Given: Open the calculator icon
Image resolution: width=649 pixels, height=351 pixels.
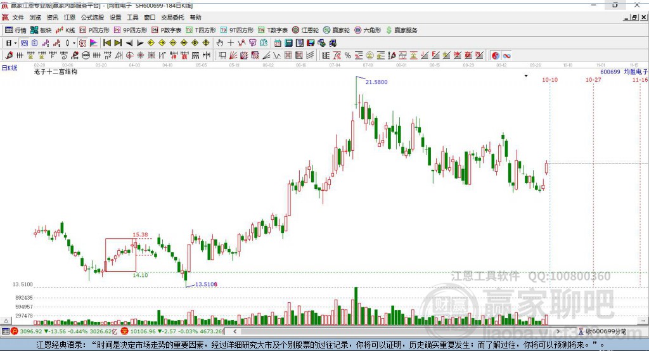Looking at the screenshot, I should (288, 43).
